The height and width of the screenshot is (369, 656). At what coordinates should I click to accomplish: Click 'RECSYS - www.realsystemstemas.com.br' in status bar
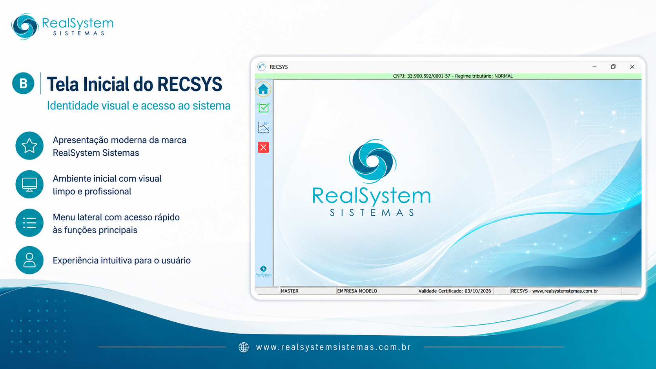pos(554,291)
